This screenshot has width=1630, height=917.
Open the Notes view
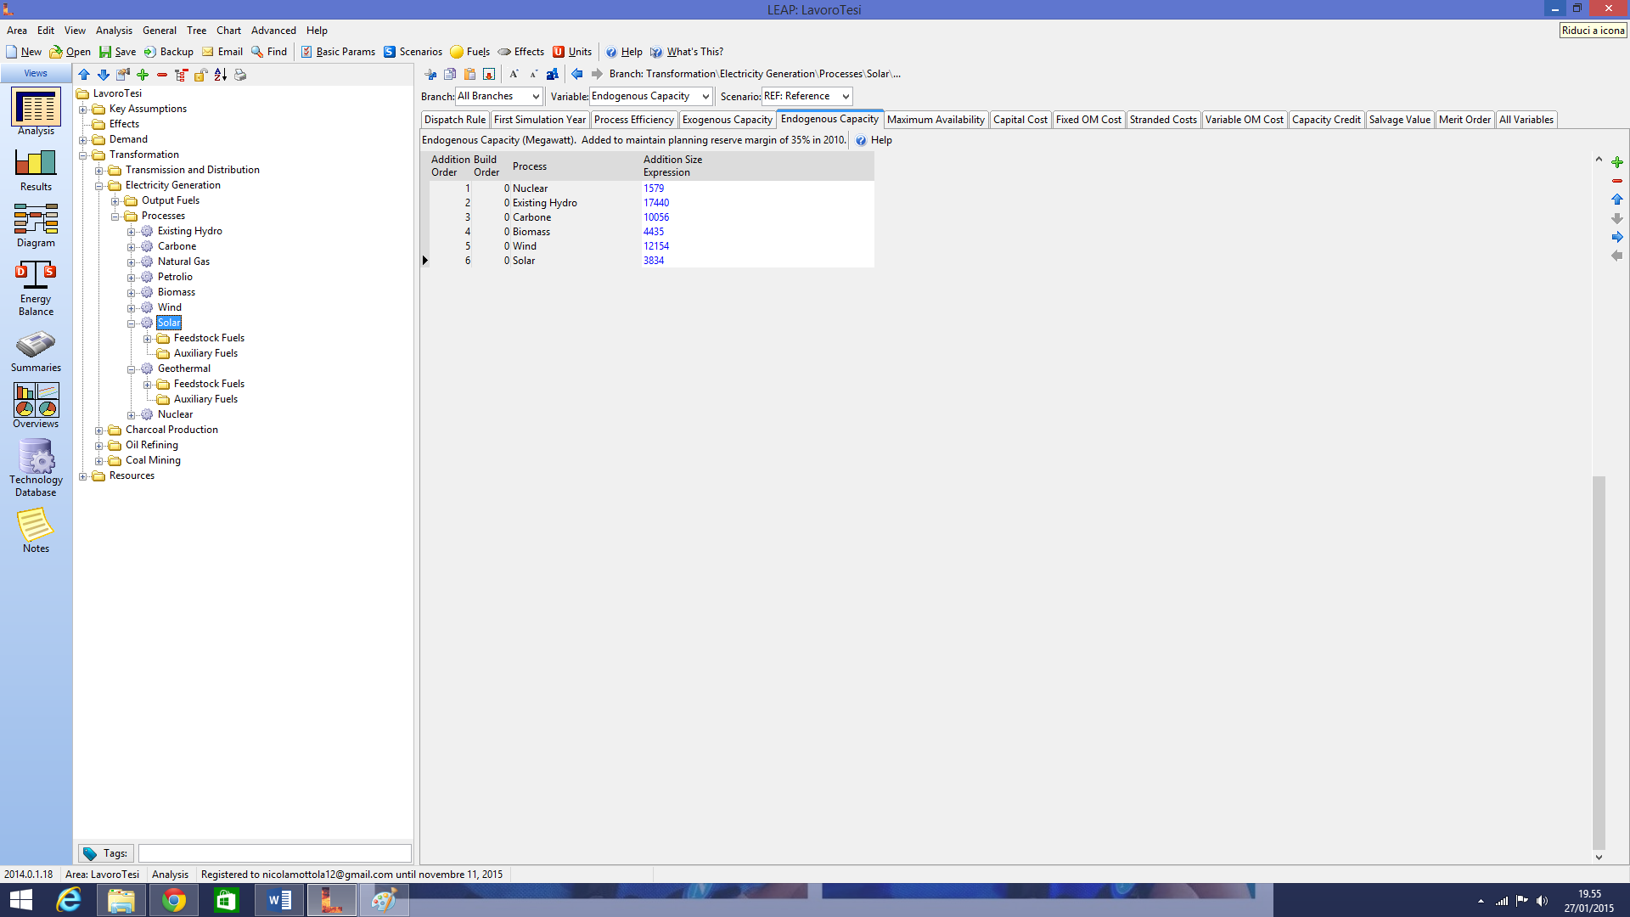[36, 531]
